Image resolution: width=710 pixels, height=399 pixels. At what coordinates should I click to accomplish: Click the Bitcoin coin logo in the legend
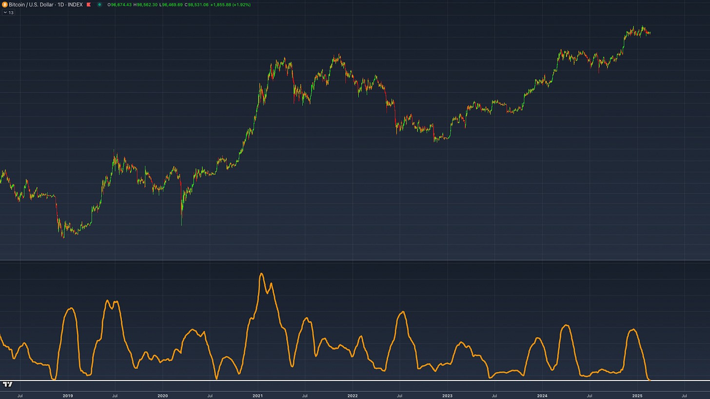(5, 4)
